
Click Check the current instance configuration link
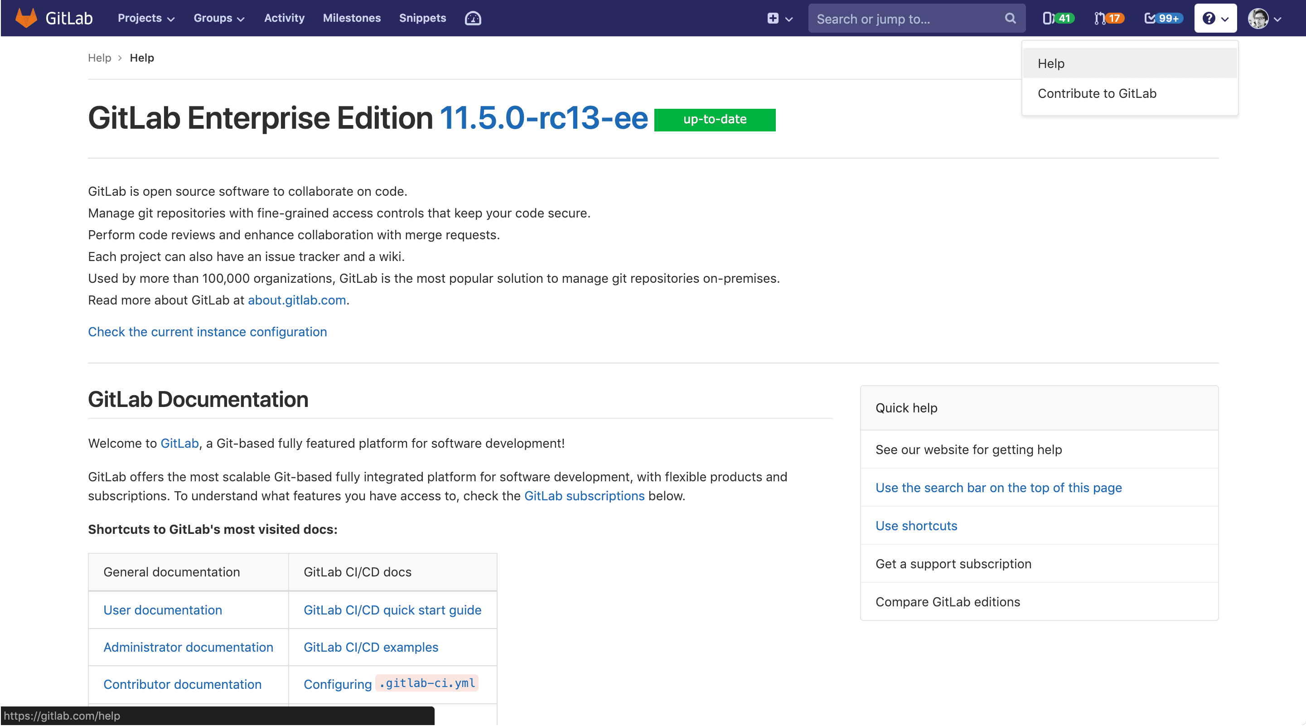click(x=208, y=332)
